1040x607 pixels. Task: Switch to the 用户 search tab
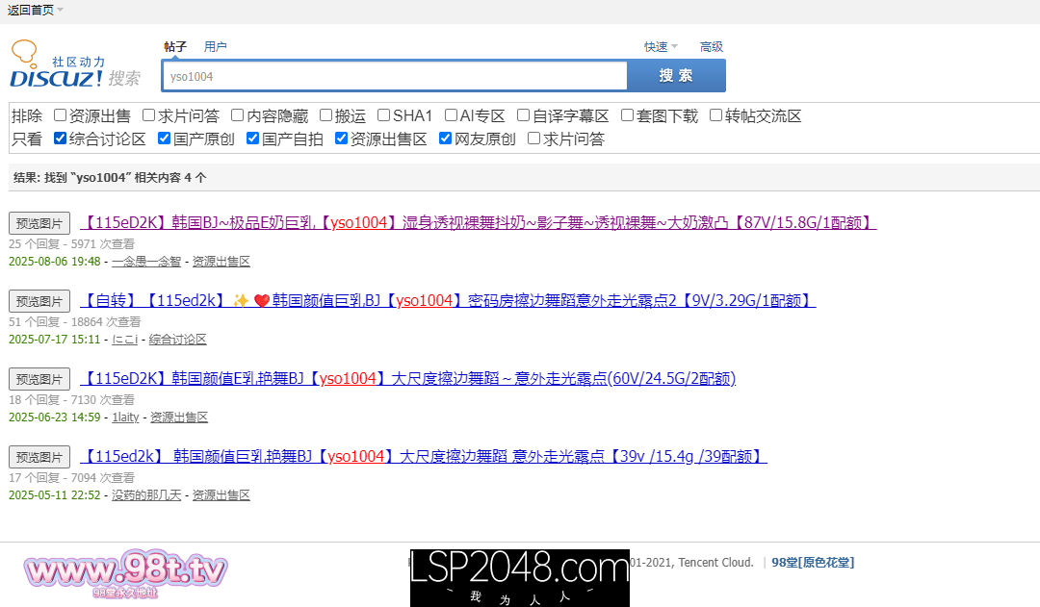[x=215, y=47]
